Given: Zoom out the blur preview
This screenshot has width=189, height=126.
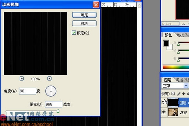Looking at the screenshot, I should (x=22, y=79).
